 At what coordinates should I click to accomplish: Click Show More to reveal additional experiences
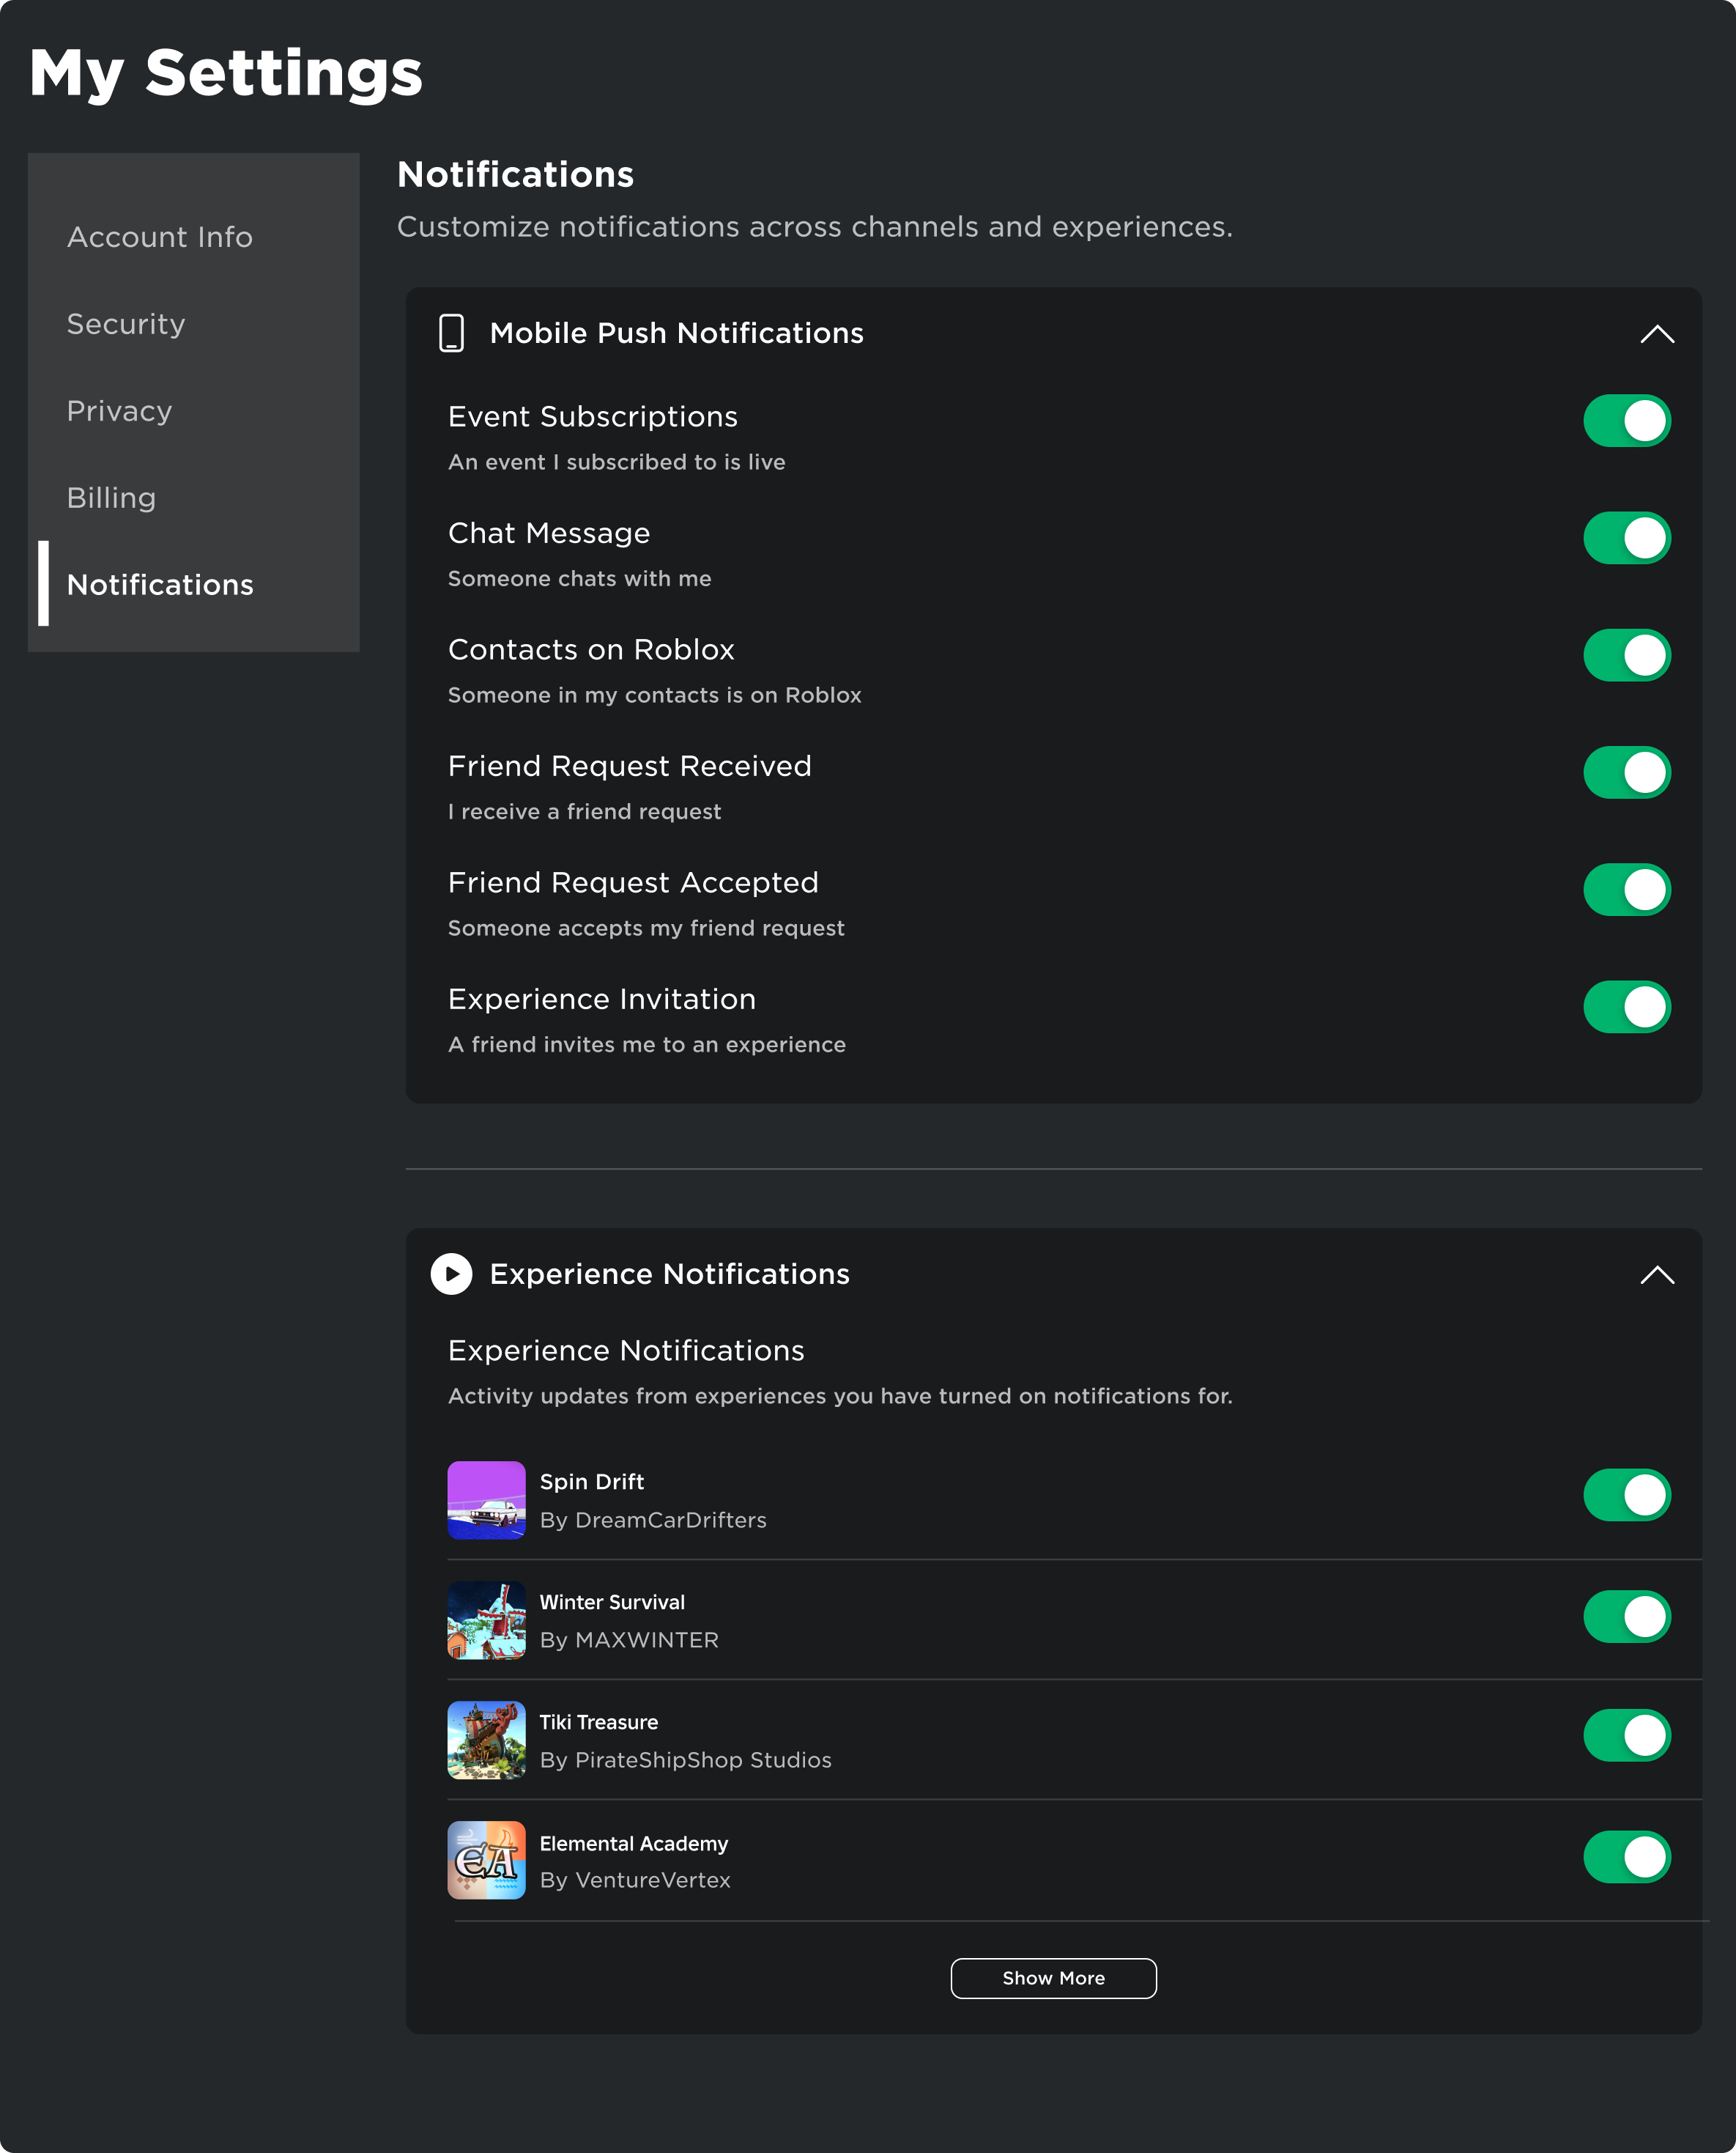click(1053, 1978)
